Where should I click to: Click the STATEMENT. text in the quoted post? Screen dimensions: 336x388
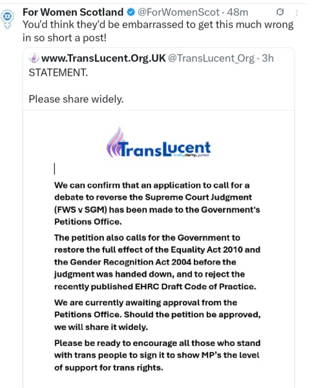pos(58,72)
